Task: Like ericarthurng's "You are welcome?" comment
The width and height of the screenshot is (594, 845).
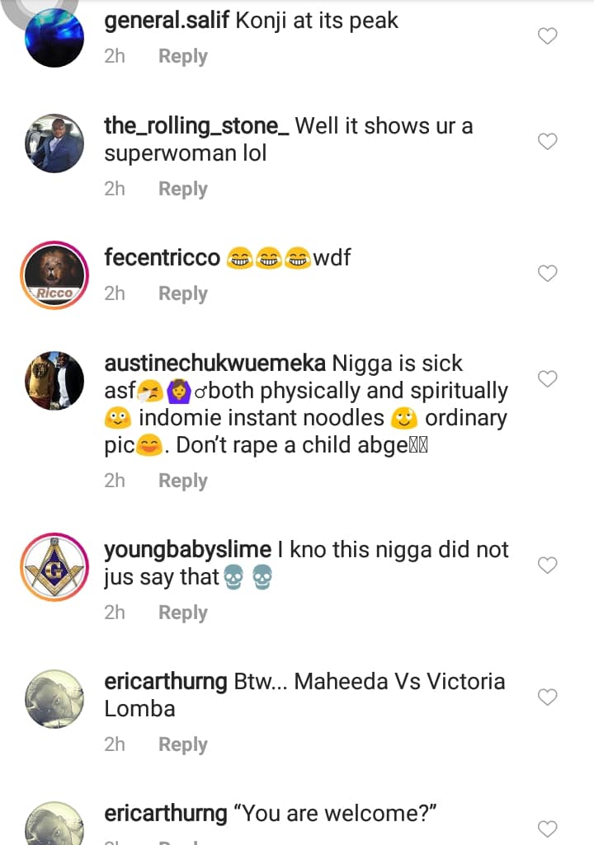Action: tap(548, 829)
